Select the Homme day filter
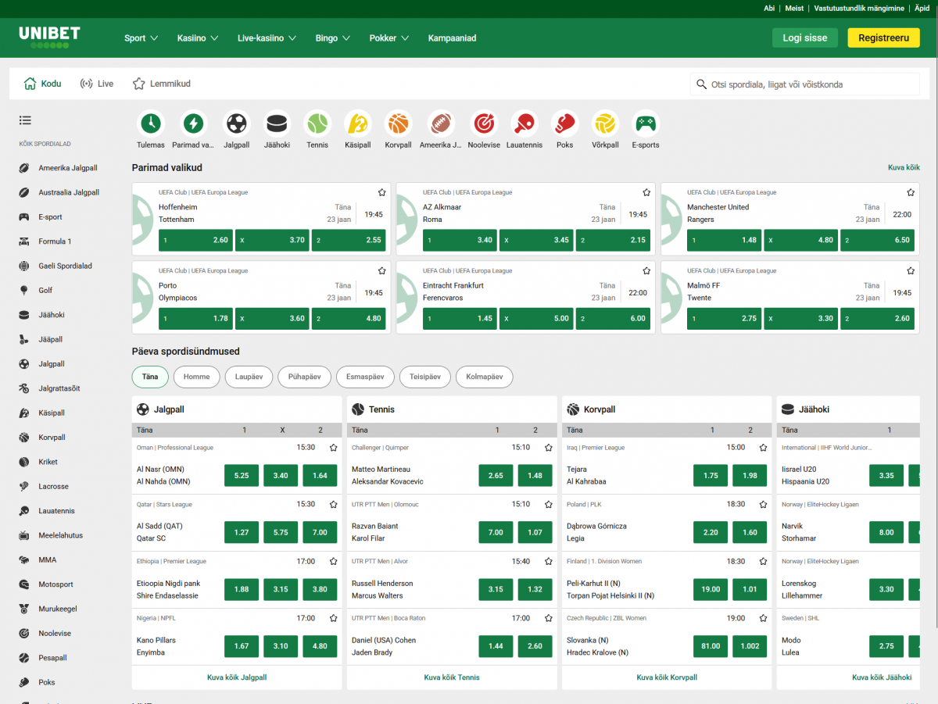 pos(196,377)
